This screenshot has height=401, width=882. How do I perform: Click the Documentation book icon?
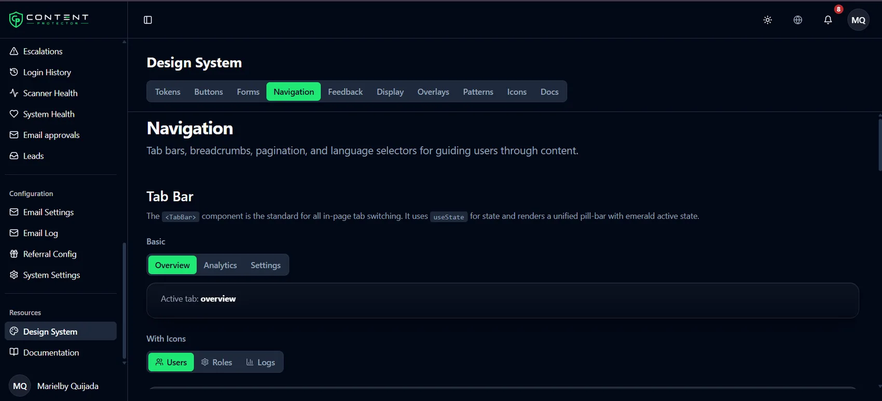click(x=14, y=352)
